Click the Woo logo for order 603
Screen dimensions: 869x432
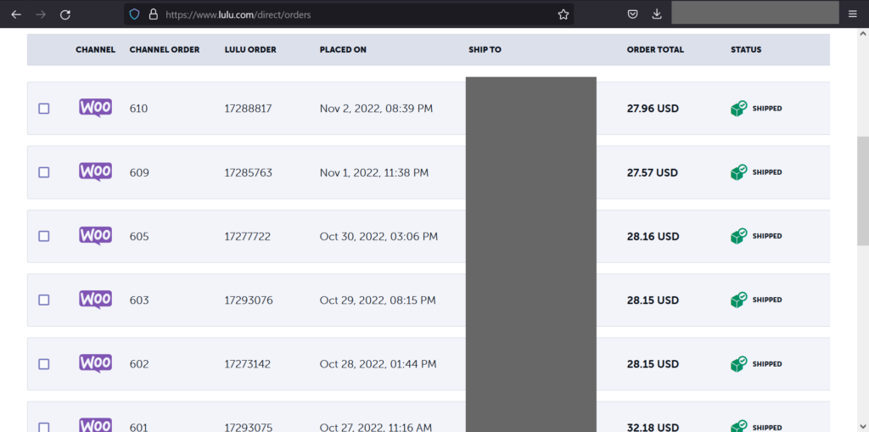(95, 300)
